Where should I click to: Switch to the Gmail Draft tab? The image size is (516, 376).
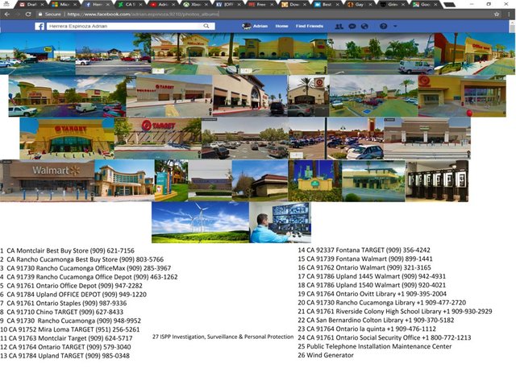click(32, 5)
